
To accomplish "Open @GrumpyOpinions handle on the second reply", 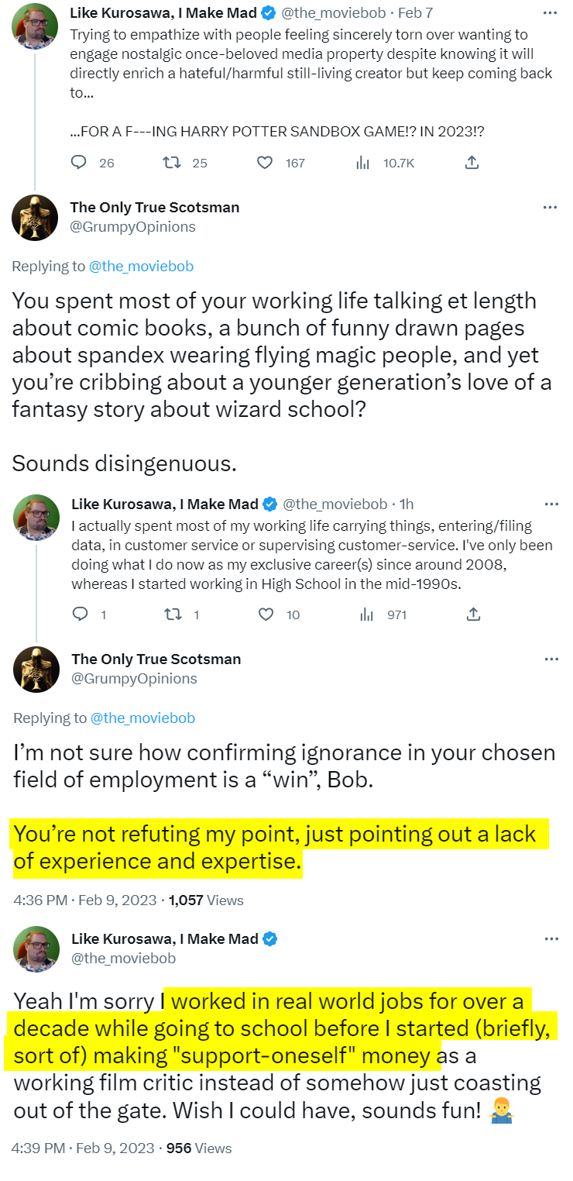I will coord(134,679).
